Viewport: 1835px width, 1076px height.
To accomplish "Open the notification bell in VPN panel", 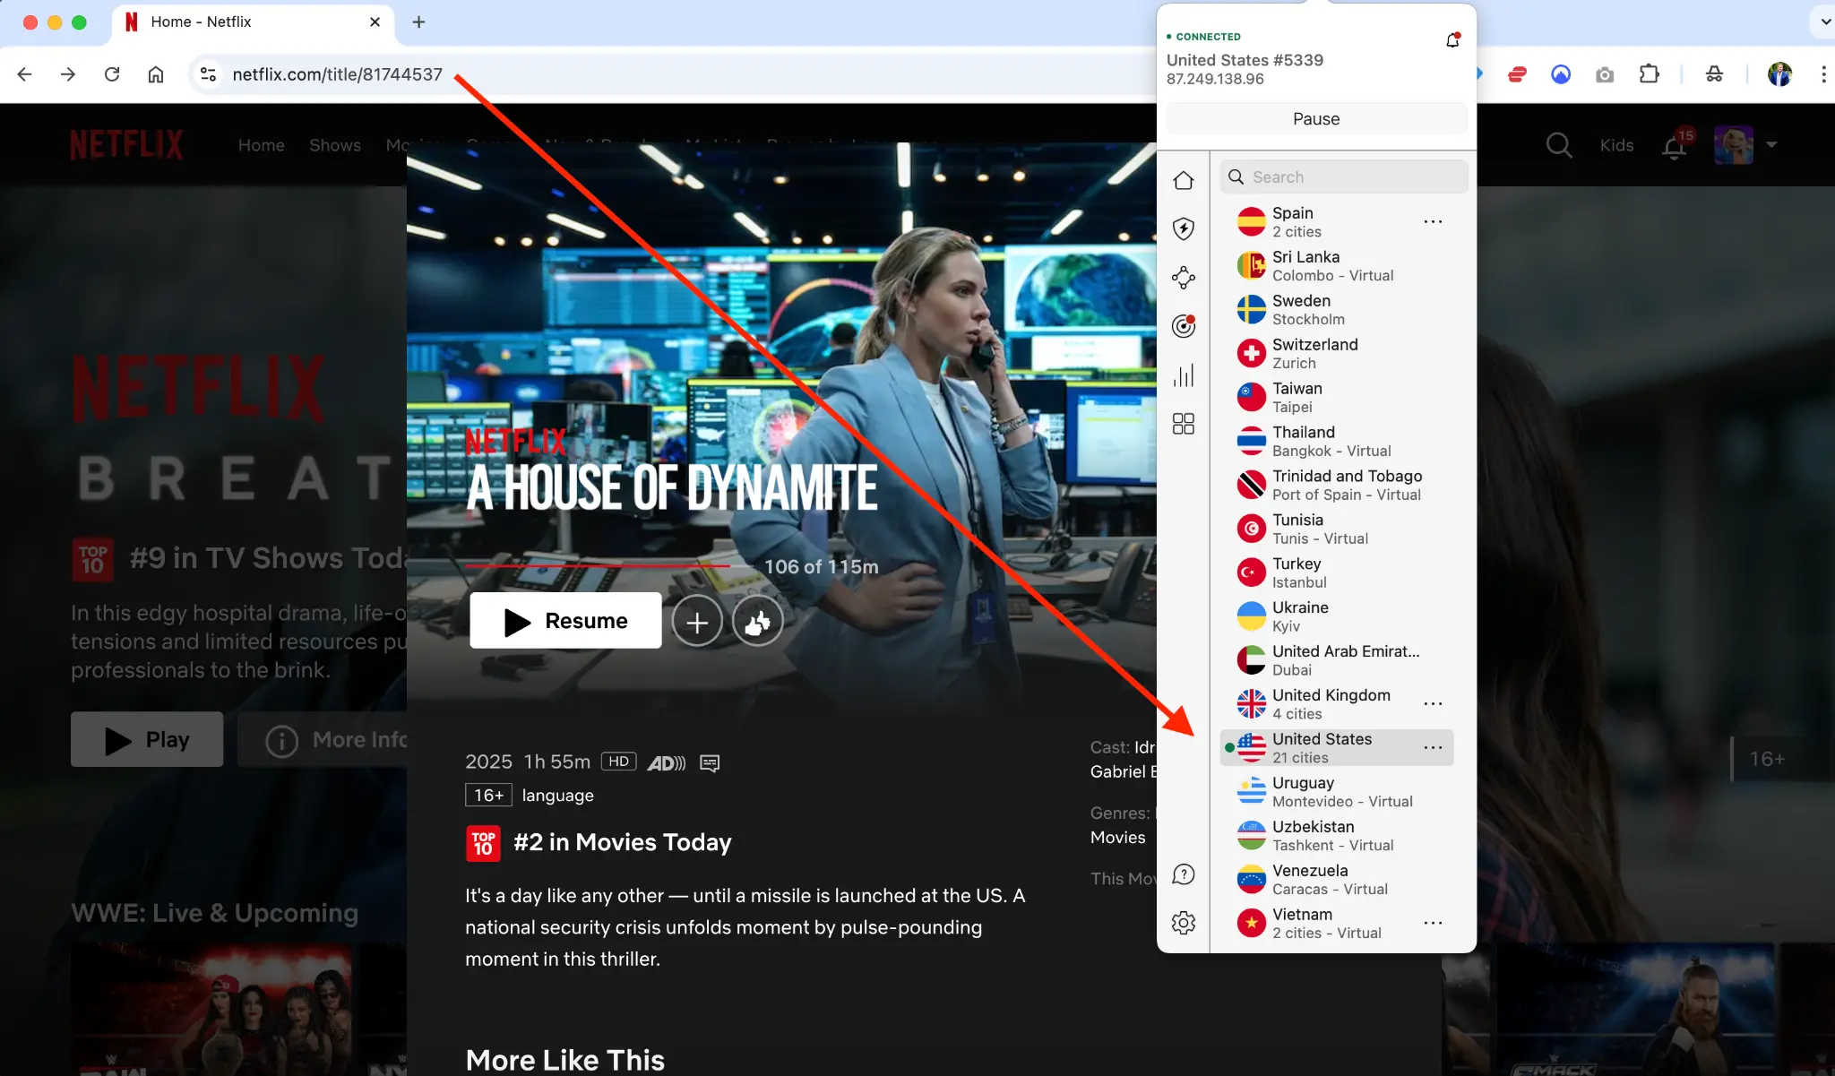I will point(1452,39).
